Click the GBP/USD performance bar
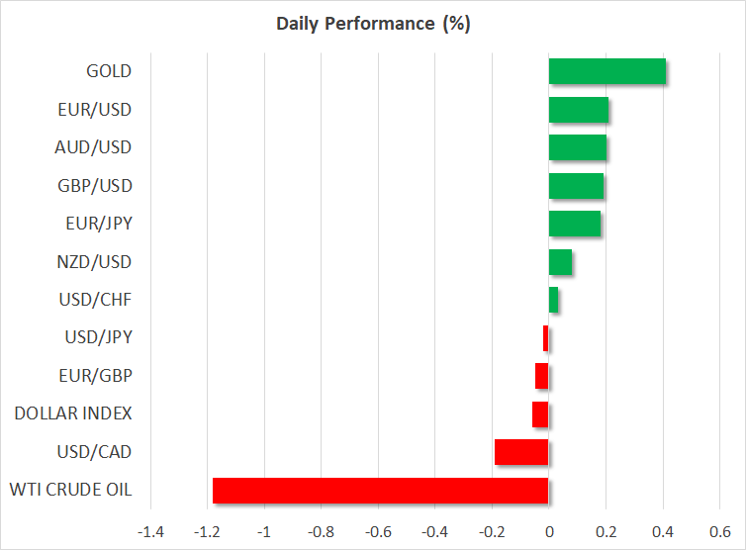The width and height of the screenshot is (746, 550). pos(576,186)
